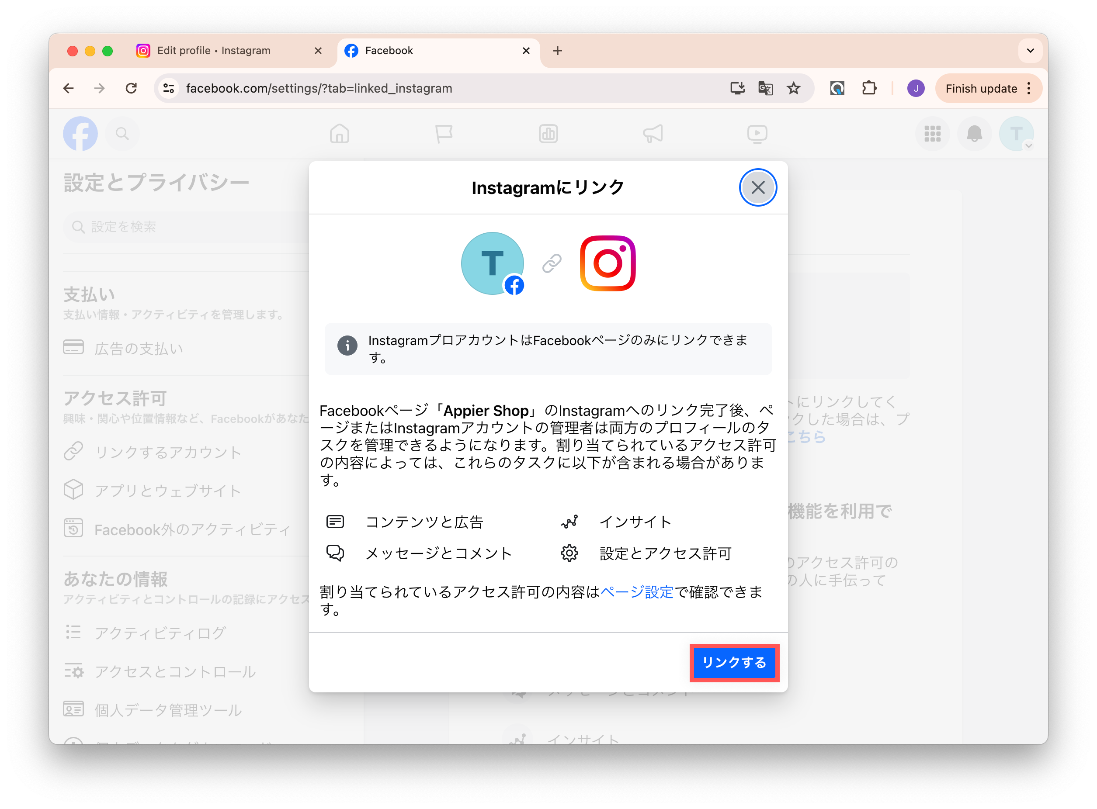1097x809 pixels.
Task: Click the dialog title Instagramにリンク
Action: pyautogui.click(x=548, y=187)
